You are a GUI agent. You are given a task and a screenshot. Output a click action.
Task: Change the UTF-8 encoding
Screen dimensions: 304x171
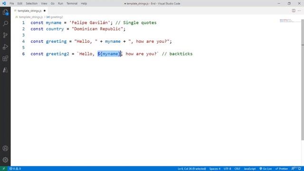pyautogui.click(x=227, y=169)
